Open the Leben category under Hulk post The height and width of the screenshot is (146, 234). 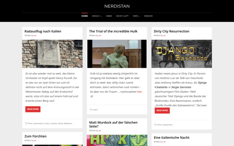coord(95,110)
